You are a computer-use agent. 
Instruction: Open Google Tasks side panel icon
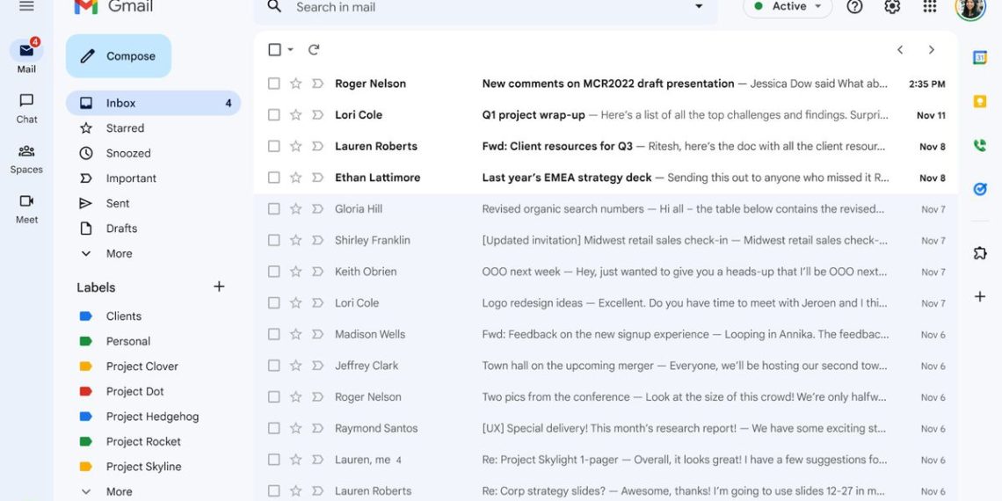[980, 189]
